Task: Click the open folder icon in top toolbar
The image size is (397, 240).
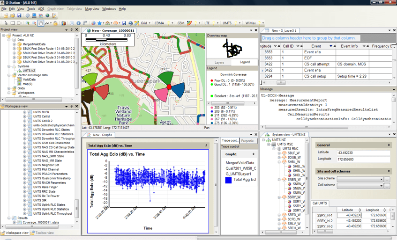Action: click(12, 15)
